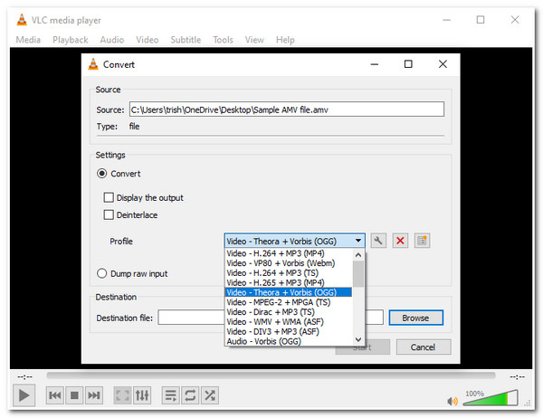This screenshot has width=543, height=418.
Task: Click the Source path input field
Action: [287, 109]
